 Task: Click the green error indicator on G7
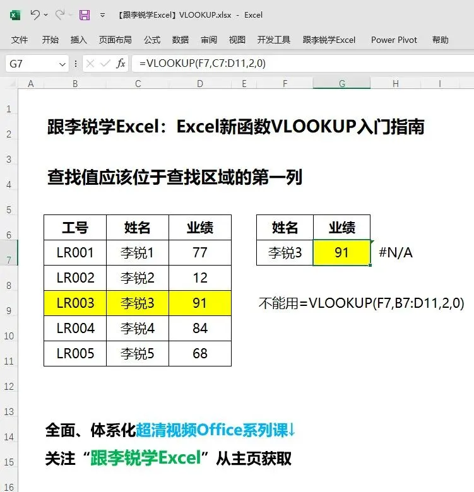point(372,242)
